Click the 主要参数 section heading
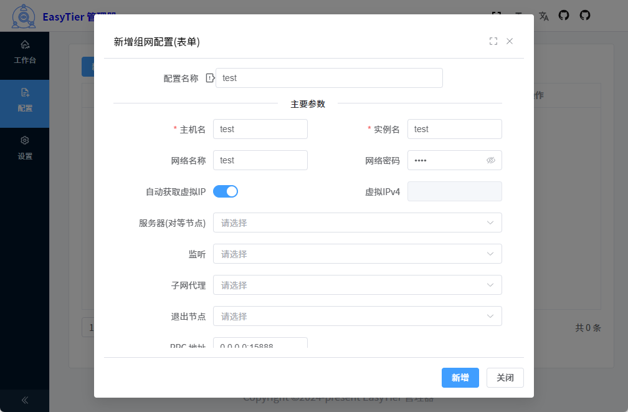The width and height of the screenshot is (628, 412). (308, 104)
